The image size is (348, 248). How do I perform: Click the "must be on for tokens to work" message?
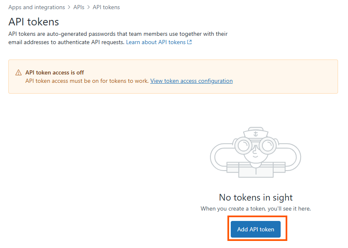coord(87,81)
